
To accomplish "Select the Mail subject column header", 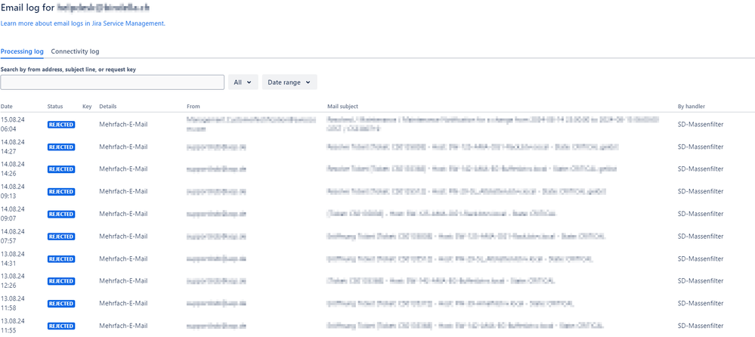I will (342, 107).
